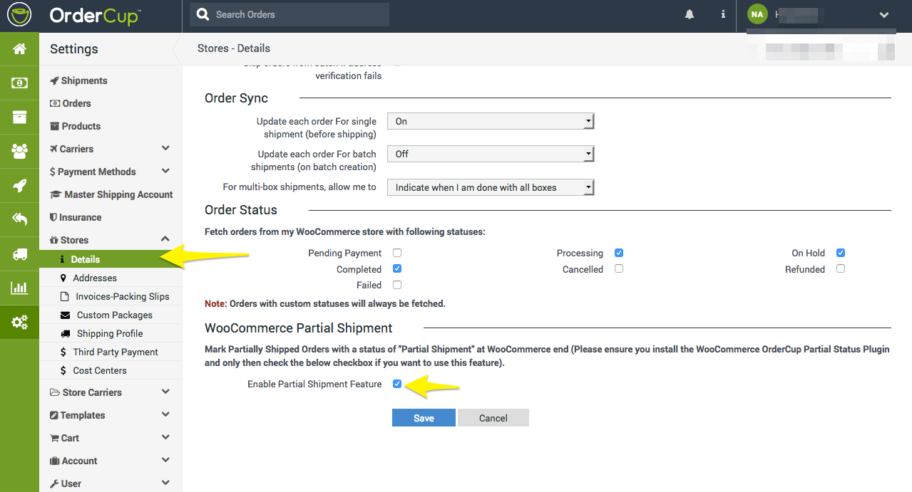The width and height of the screenshot is (912, 492).
Task: Toggle Cancelled status checkbox
Action: [619, 269]
